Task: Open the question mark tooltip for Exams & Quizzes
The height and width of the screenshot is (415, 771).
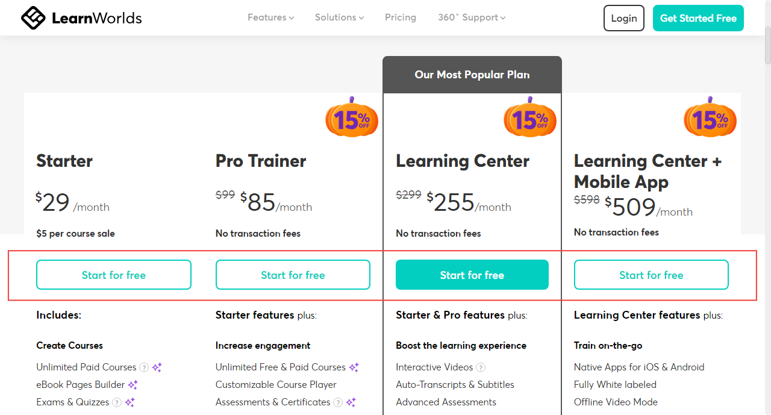Action: pos(116,402)
